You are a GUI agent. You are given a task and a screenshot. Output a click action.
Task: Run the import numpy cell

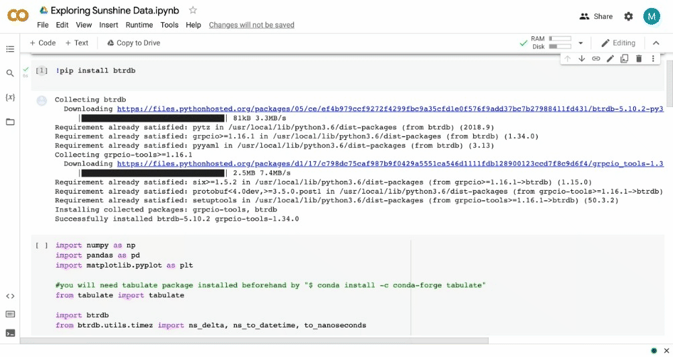click(42, 245)
